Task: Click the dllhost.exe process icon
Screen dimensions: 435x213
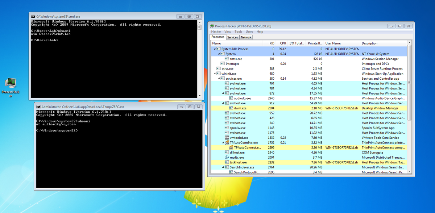Action: point(227,153)
